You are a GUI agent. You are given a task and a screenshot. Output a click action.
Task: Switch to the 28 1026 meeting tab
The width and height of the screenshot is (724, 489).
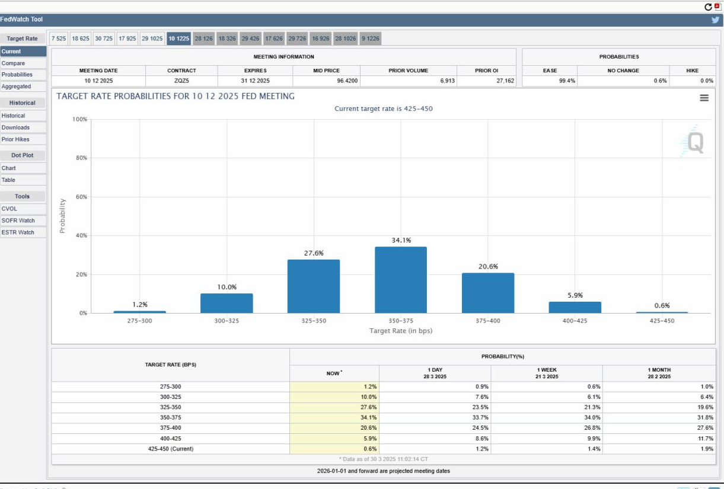coord(346,39)
